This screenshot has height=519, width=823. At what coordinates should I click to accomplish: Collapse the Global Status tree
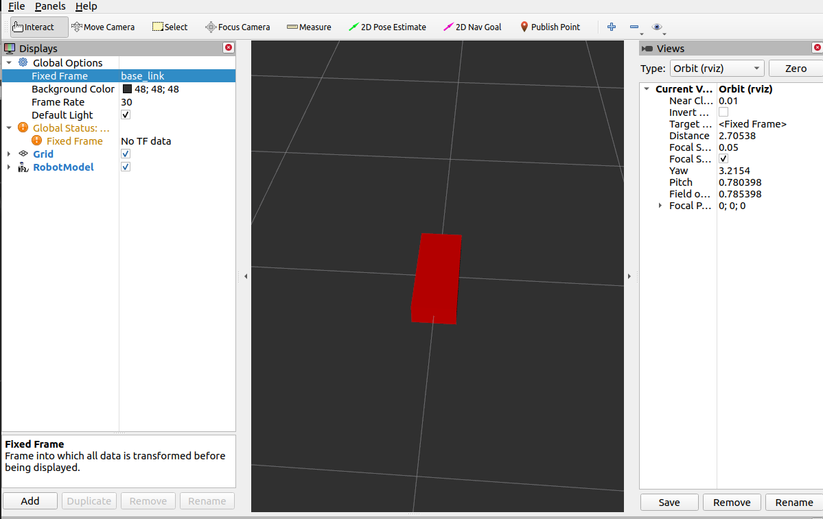click(9, 128)
